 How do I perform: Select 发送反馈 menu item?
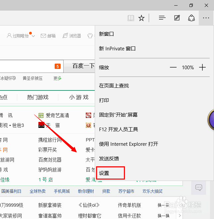(x=109, y=159)
